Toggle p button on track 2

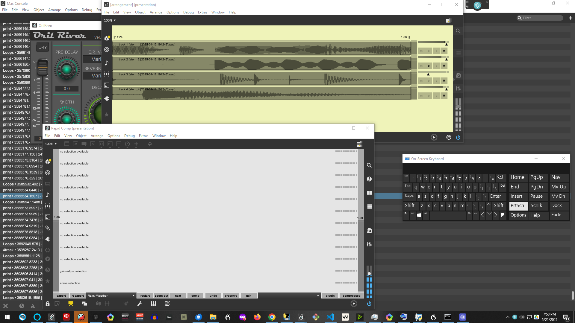pyautogui.click(x=429, y=66)
